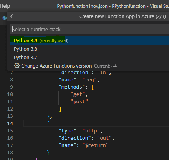Pick the Python 3.7 runtime stack

click(x=89, y=58)
